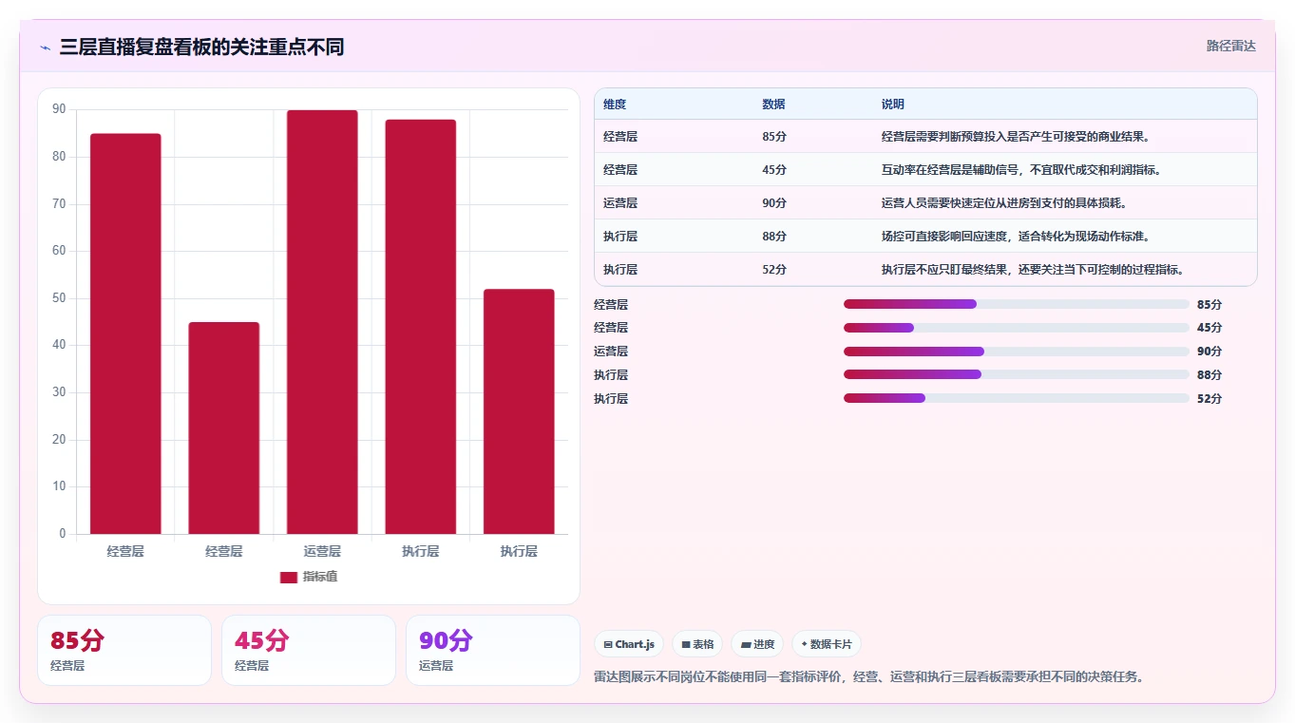Click the 52分 progress bar
The height and width of the screenshot is (723, 1295).
click(1017, 398)
